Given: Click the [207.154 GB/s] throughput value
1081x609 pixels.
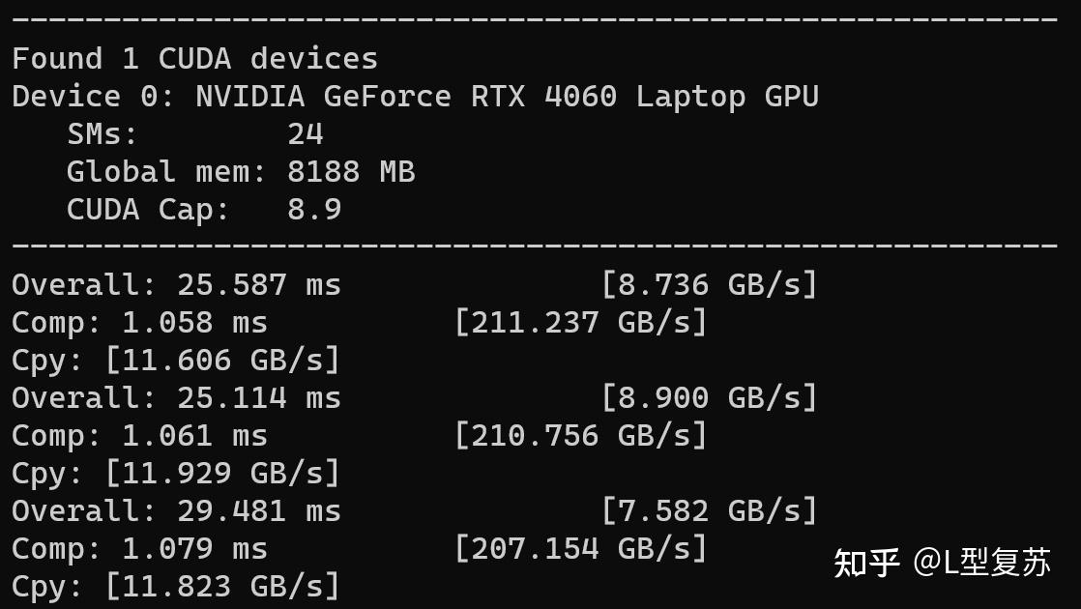Looking at the screenshot, I should pos(580,549).
